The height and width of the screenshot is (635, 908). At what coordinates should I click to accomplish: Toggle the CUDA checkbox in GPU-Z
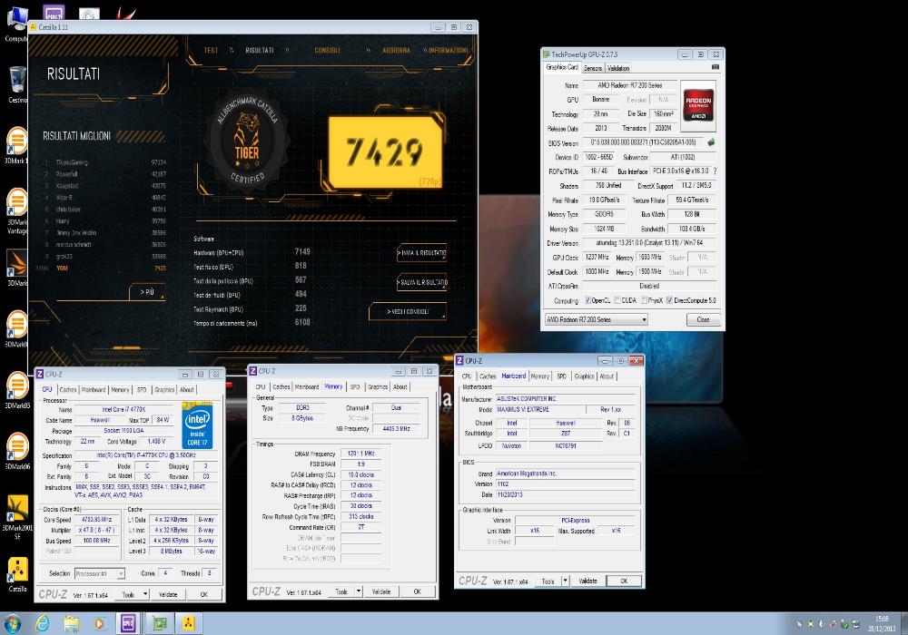point(617,301)
